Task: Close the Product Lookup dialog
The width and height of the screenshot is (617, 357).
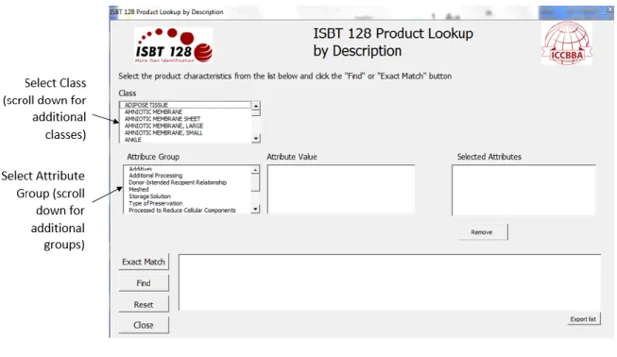Action: click(144, 325)
